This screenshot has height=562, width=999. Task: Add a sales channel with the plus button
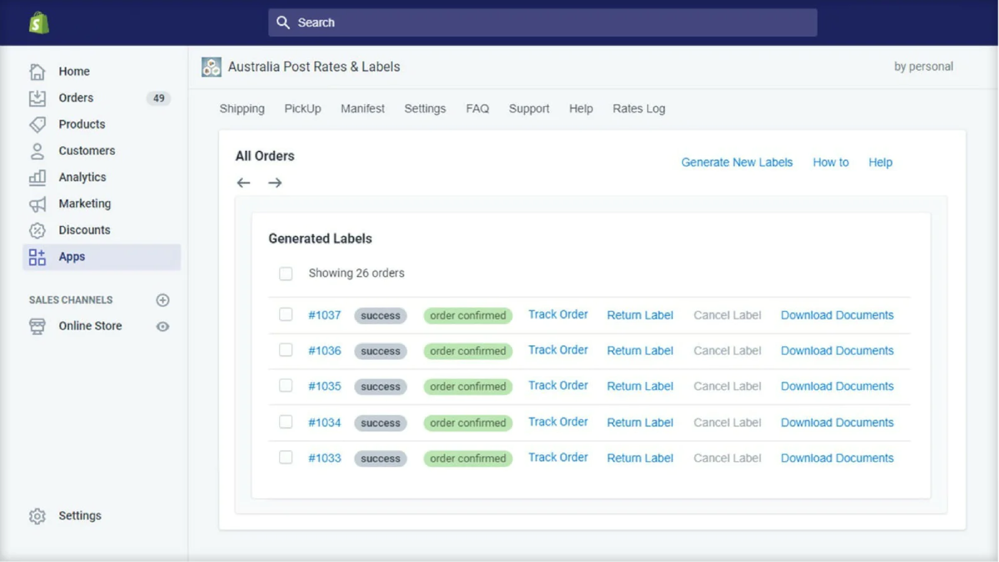(162, 300)
